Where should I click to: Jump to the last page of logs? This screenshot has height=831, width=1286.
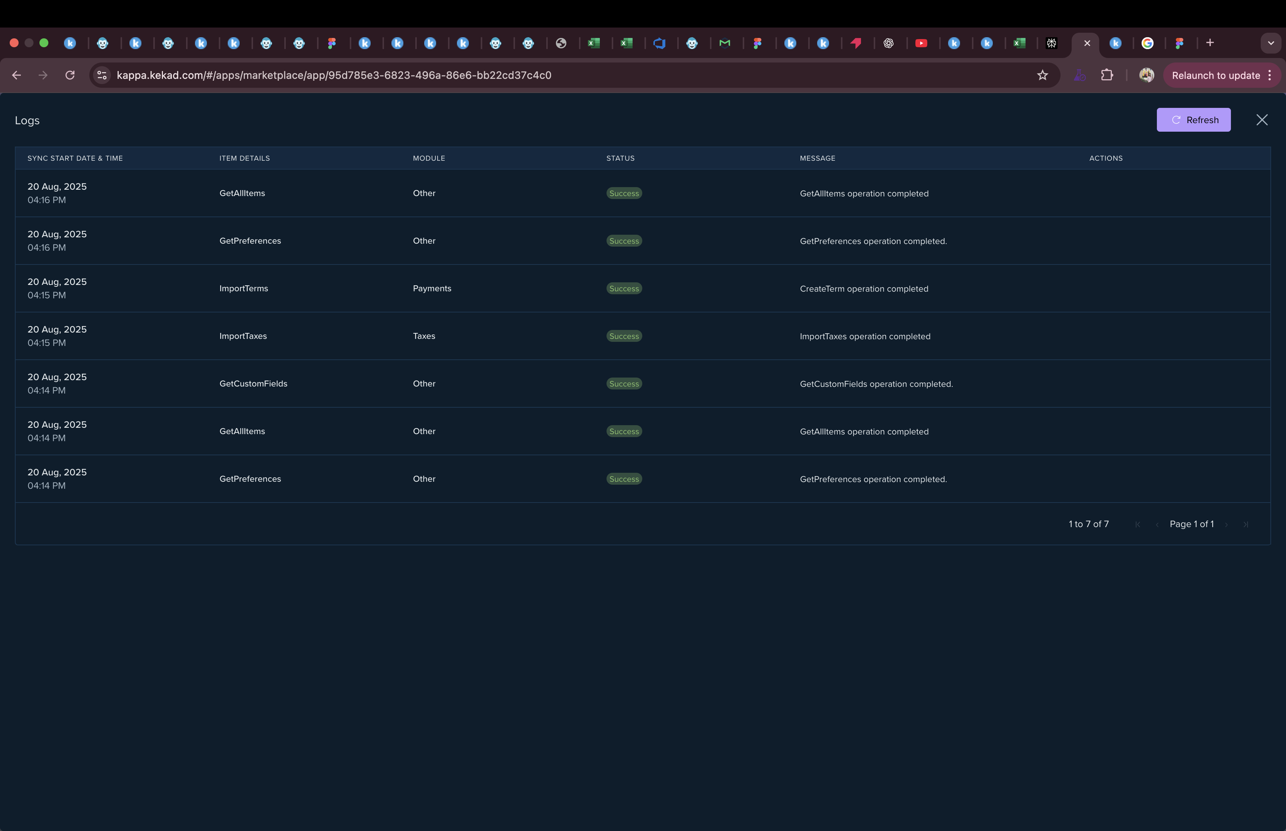[1245, 524]
